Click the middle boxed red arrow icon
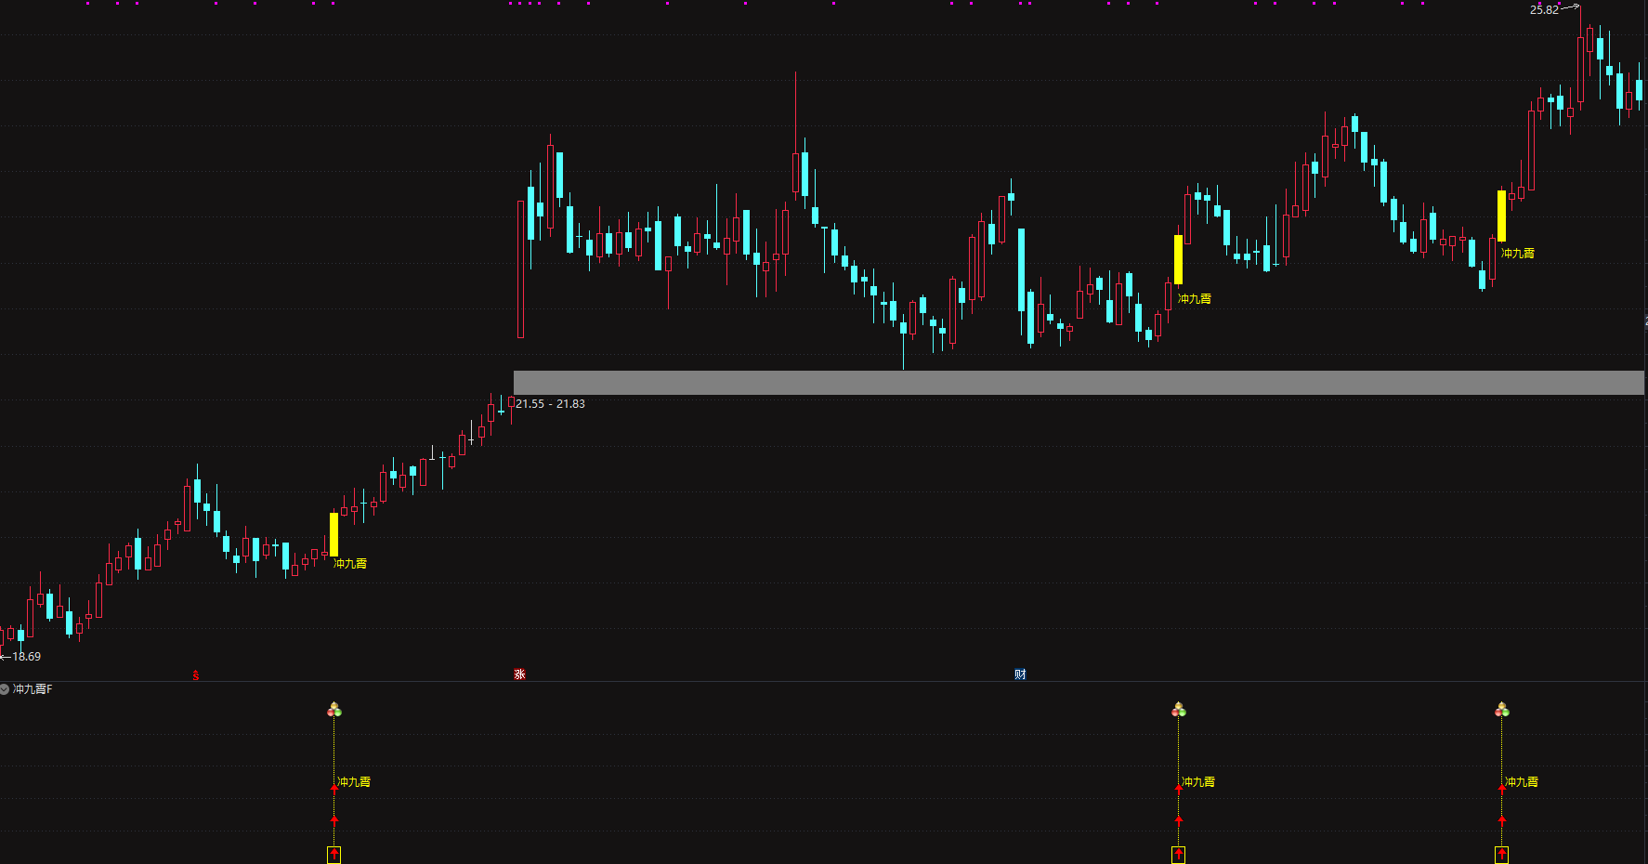Screen dimensions: 1648x864 (1179, 855)
